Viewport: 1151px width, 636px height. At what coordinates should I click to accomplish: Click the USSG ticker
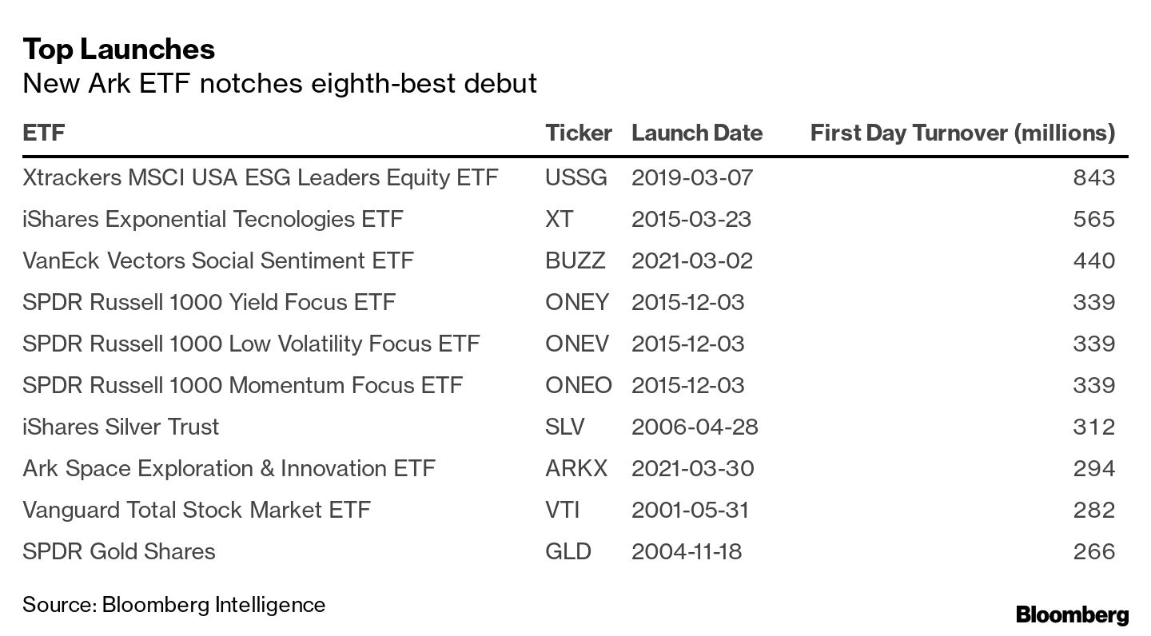point(575,177)
